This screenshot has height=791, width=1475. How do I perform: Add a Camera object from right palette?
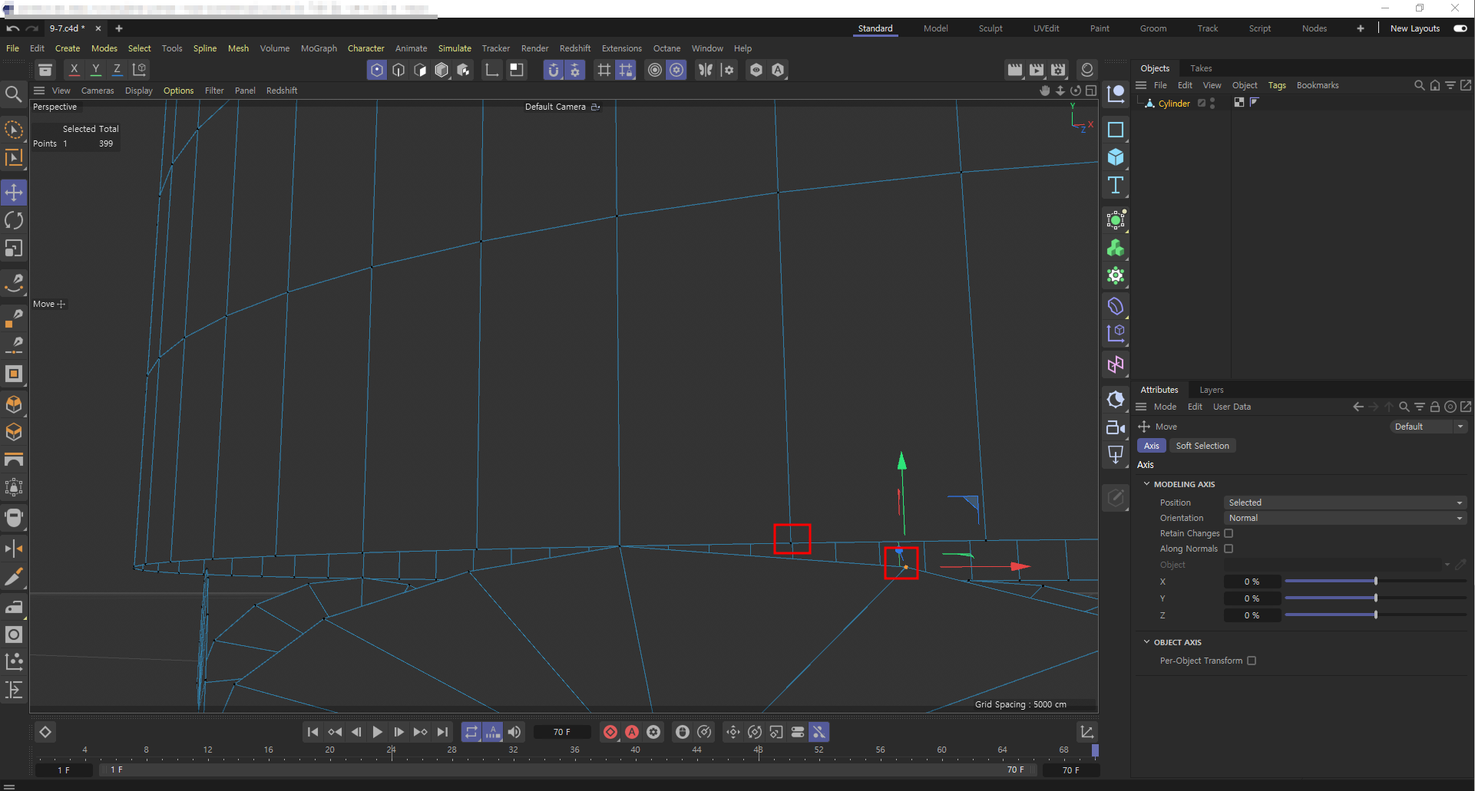1116,428
